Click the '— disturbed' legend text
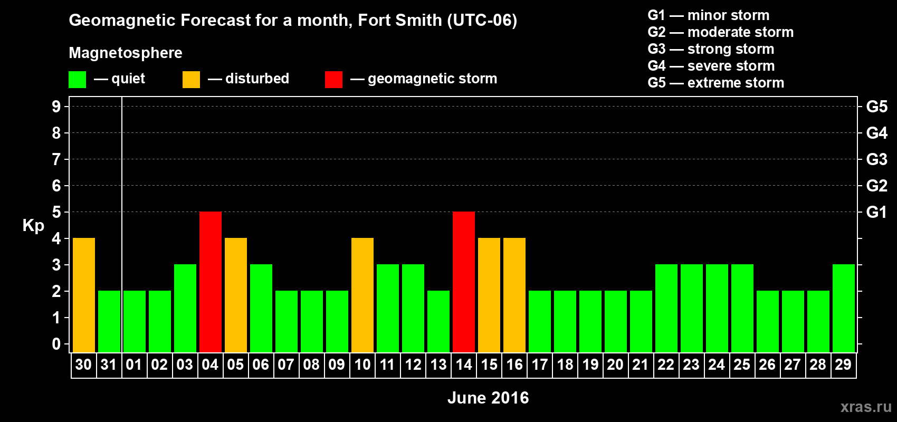Viewport: 897px width, 422px height. coord(249,79)
